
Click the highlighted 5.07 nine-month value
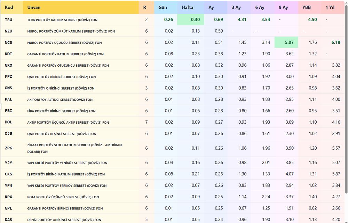click(286, 42)
